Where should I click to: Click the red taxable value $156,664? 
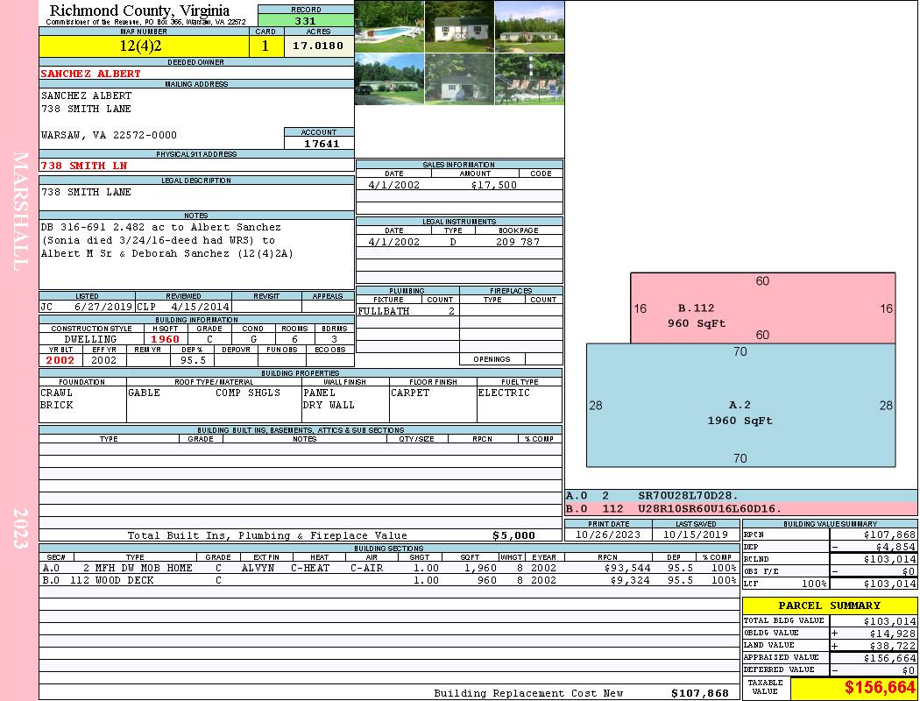coord(879,688)
